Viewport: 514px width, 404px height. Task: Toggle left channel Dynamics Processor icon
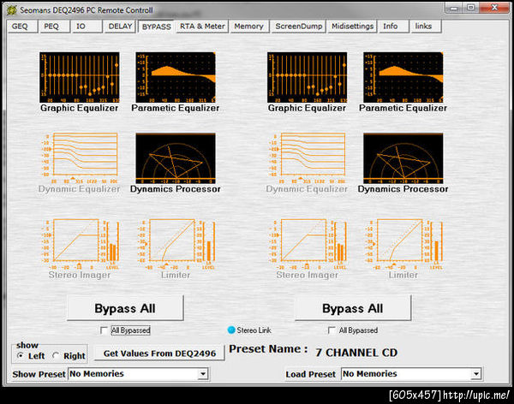(x=176, y=158)
